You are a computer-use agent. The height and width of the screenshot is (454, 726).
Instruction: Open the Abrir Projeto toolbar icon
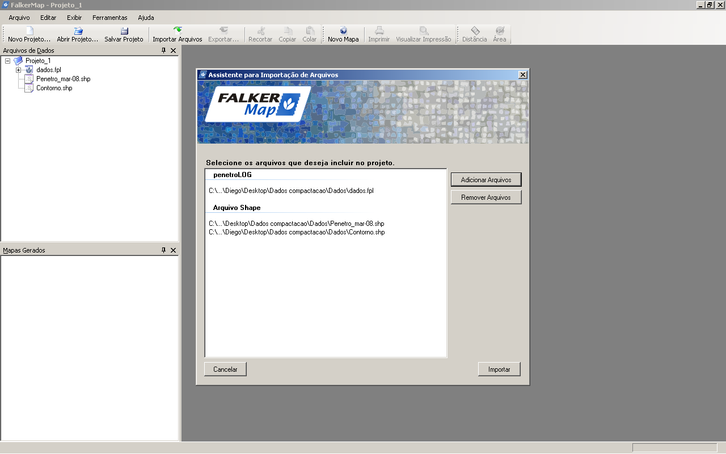78,31
